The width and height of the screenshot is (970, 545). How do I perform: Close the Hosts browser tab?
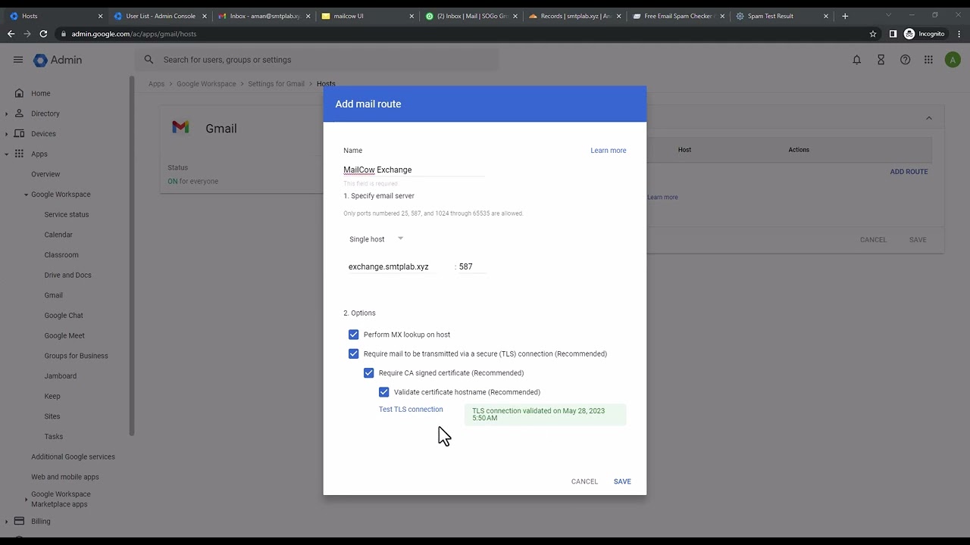(101, 16)
